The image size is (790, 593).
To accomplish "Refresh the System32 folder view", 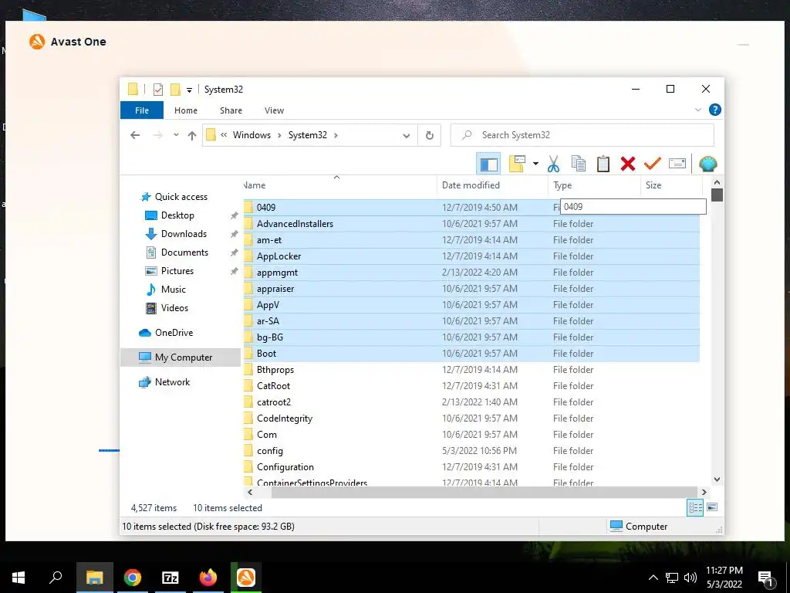I will 429,136.
